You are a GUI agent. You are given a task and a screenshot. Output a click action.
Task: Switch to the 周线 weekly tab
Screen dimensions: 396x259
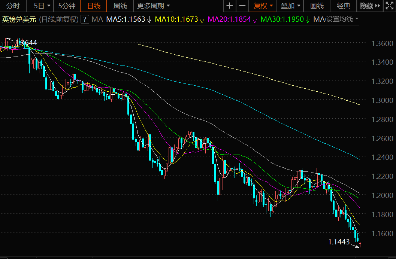[x=120, y=6]
